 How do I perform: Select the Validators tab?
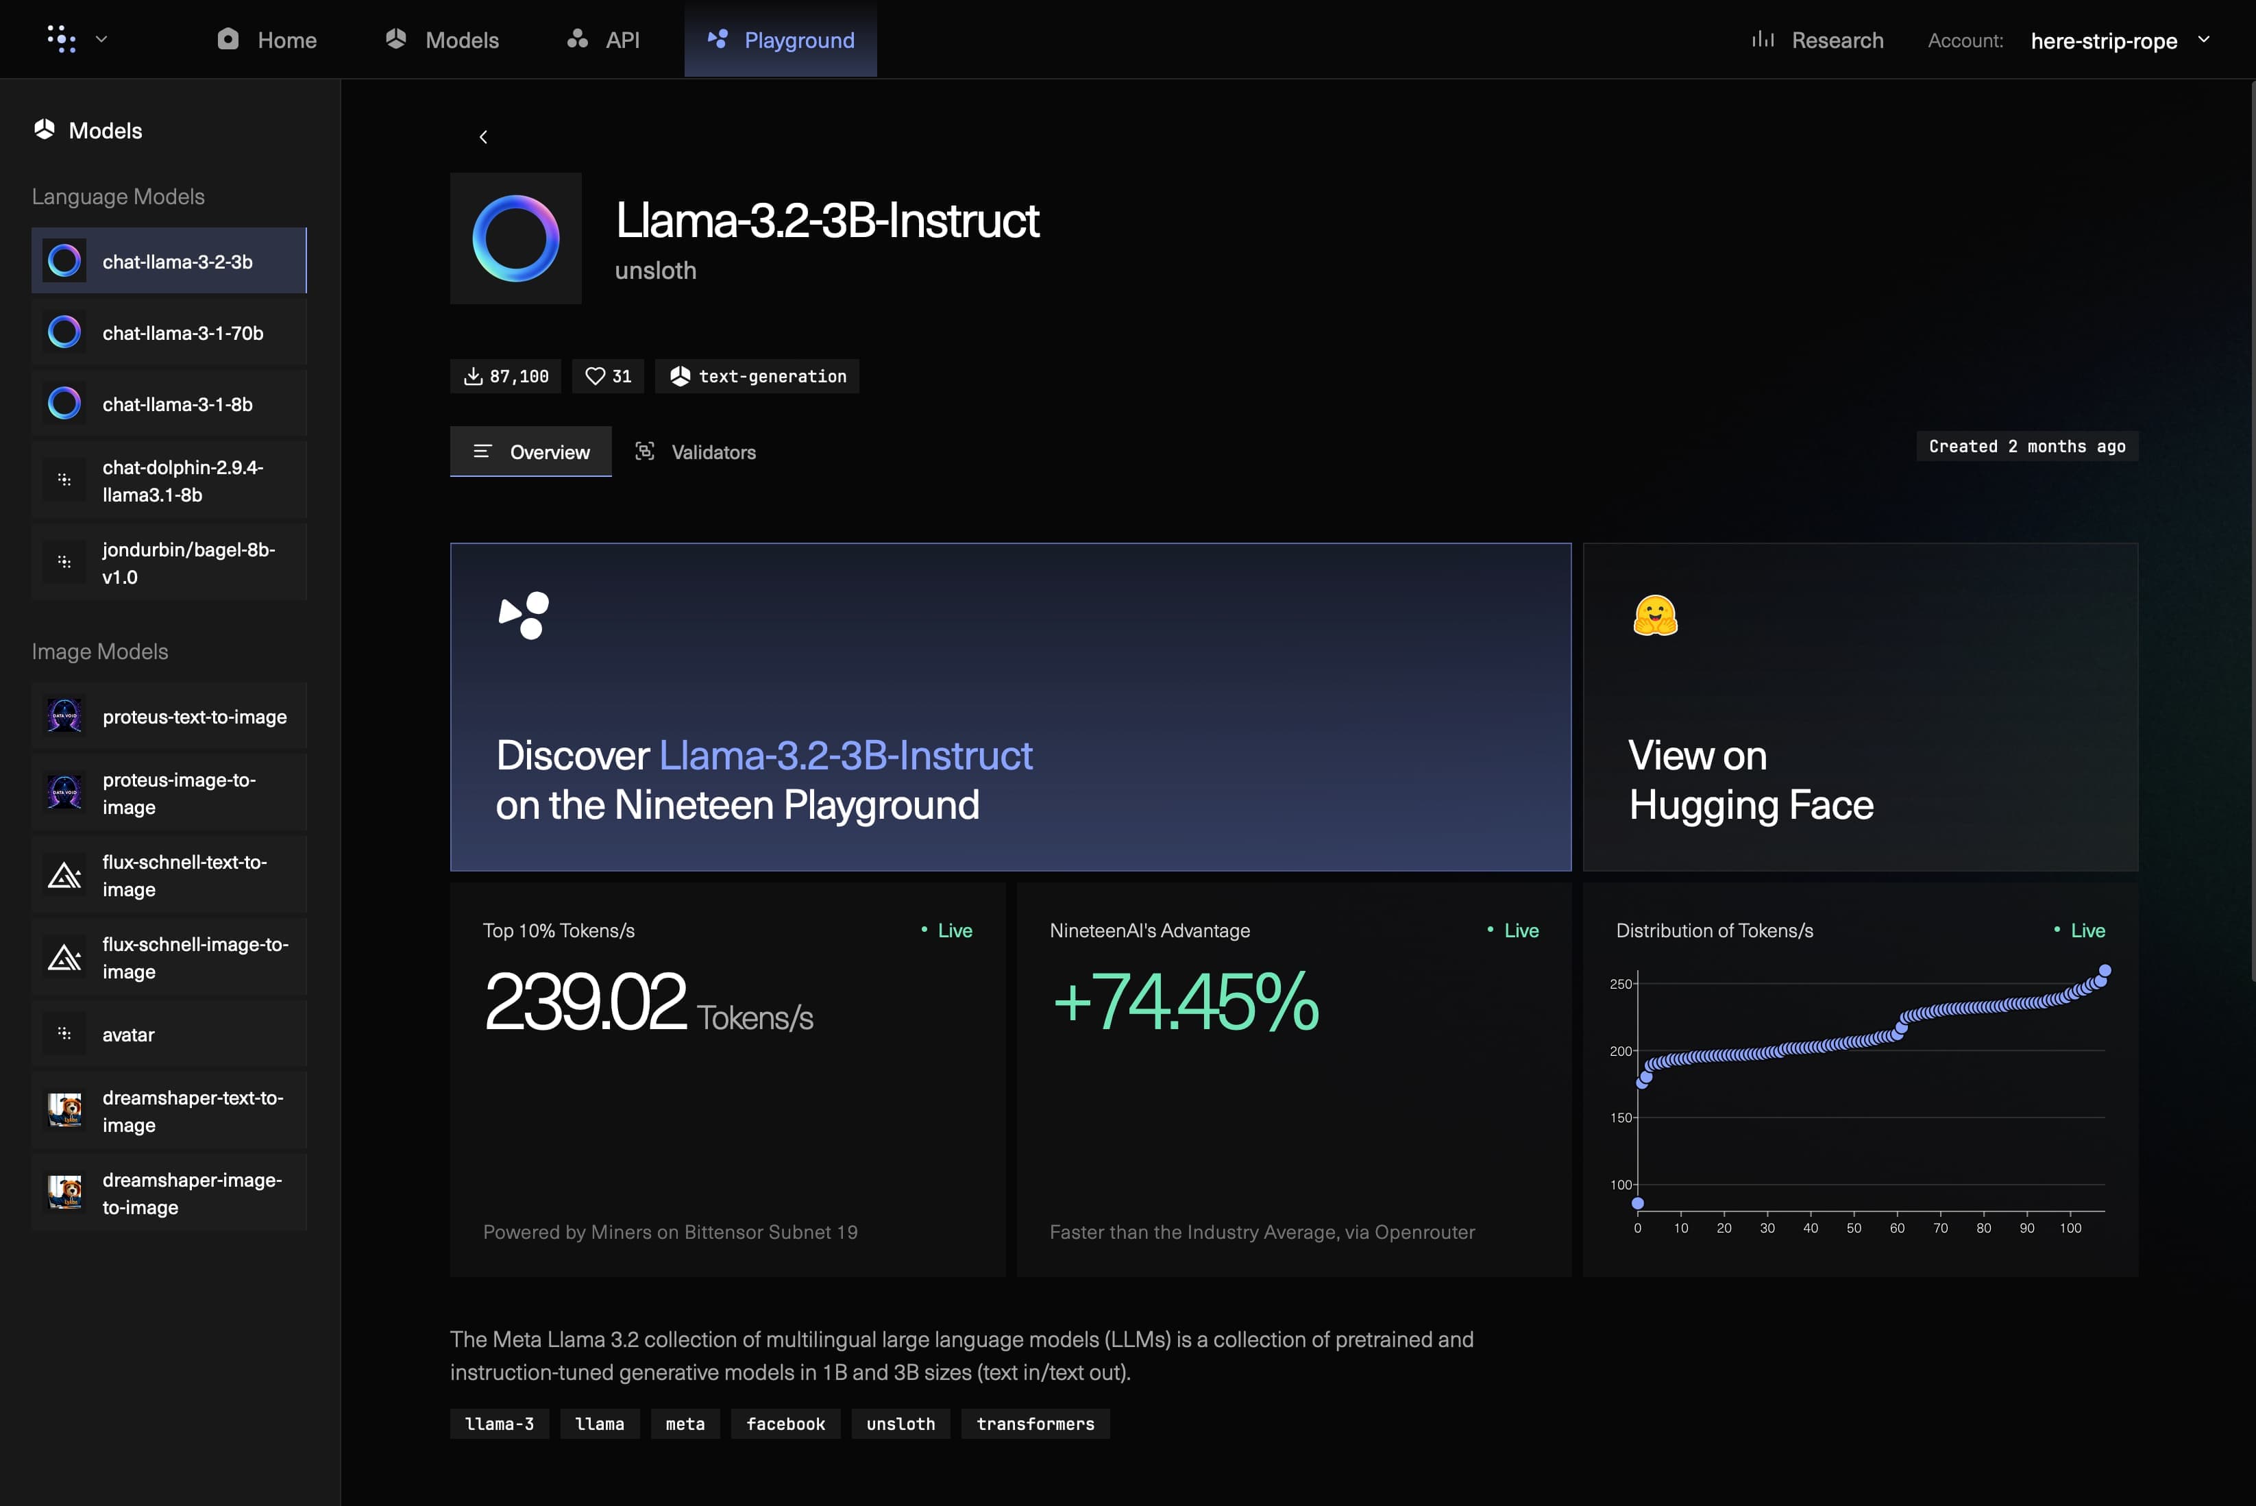(x=696, y=452)
